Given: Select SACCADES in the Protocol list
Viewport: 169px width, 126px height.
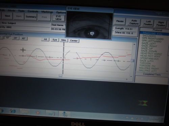Looking at the screenshot, I should 149,36.
